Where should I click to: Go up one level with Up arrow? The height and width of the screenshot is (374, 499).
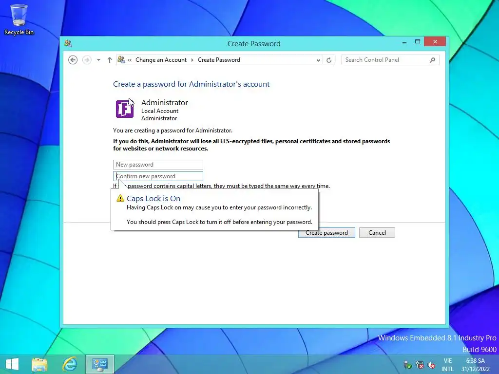(110, 60)
